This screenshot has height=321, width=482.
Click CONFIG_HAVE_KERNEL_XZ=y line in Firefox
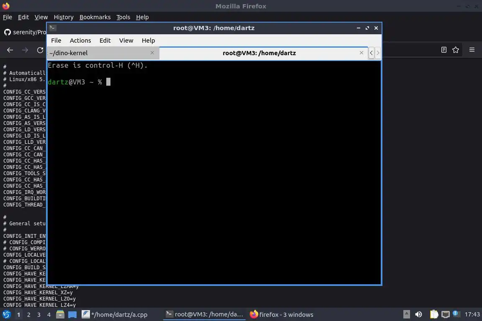pyautogui.click(x=38, y=293)
